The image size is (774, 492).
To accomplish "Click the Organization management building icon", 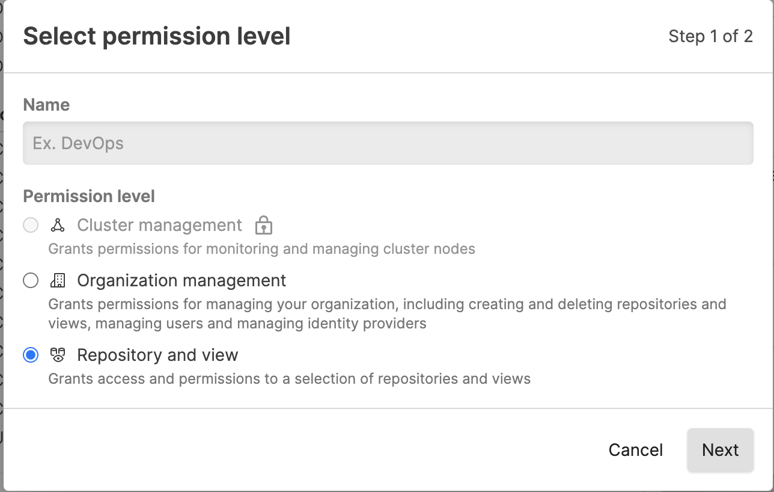I will click(x=58, y=280).
